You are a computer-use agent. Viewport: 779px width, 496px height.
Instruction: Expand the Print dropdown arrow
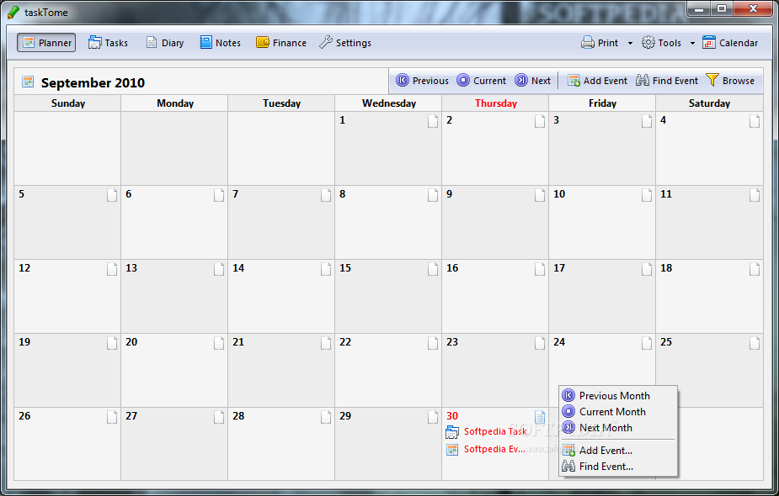(x=630, y=43)
